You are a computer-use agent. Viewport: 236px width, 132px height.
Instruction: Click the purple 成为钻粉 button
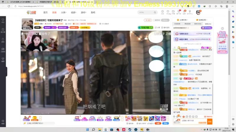(x=207, y=28)
